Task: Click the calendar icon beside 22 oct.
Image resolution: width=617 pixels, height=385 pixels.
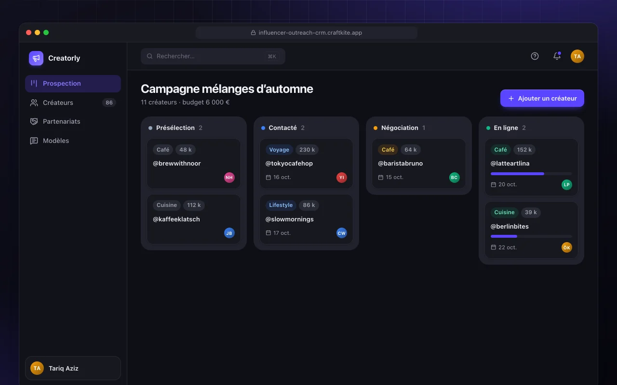Action: 494,247
